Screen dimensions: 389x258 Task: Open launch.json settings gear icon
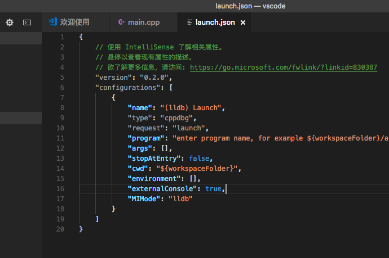tap(10, 22)
